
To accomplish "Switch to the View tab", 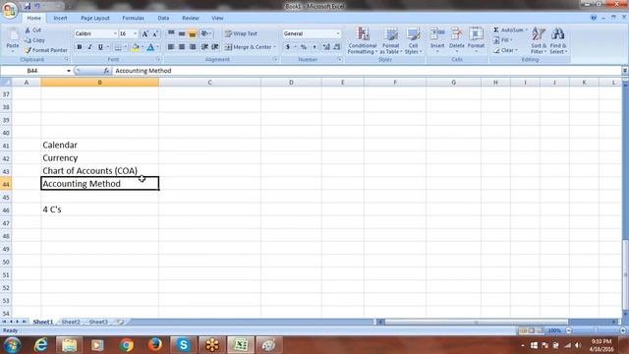I will 217,18.
